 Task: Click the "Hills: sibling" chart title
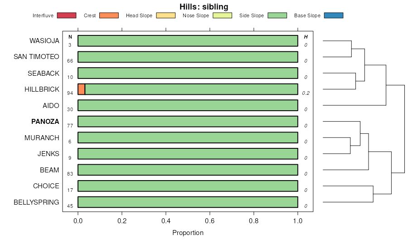204,6
